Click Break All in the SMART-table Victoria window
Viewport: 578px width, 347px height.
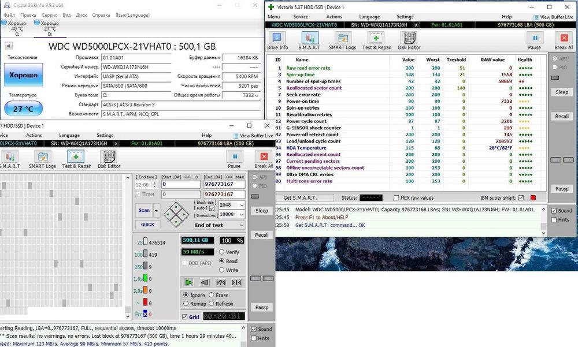coord(564,40)
